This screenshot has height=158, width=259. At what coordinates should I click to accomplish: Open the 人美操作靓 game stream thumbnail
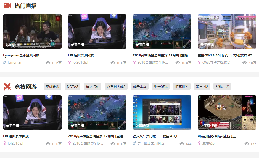(x=227, y=112)
